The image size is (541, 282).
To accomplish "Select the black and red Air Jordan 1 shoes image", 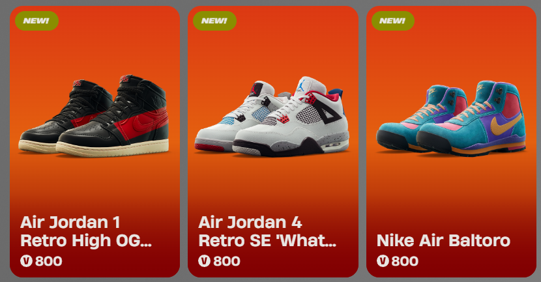I will point(94,115).
